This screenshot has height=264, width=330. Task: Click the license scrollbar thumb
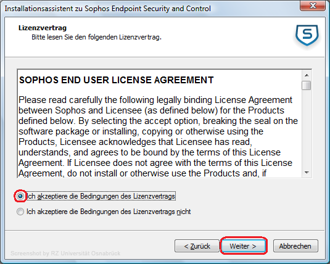tap(307, 86)
